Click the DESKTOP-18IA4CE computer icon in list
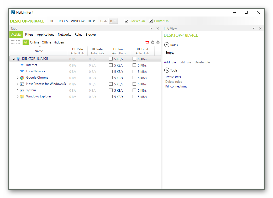The height and width of the screenshot is (198, 273). click(x=18, y=59)
